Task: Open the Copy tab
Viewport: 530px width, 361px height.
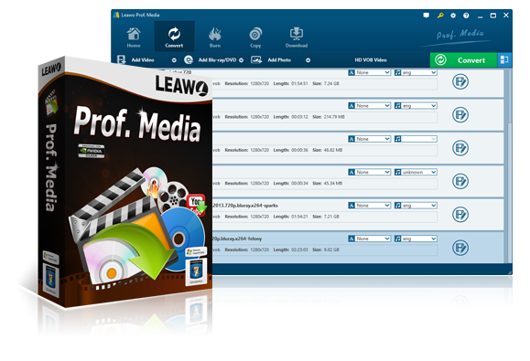Action: (255, 37)
